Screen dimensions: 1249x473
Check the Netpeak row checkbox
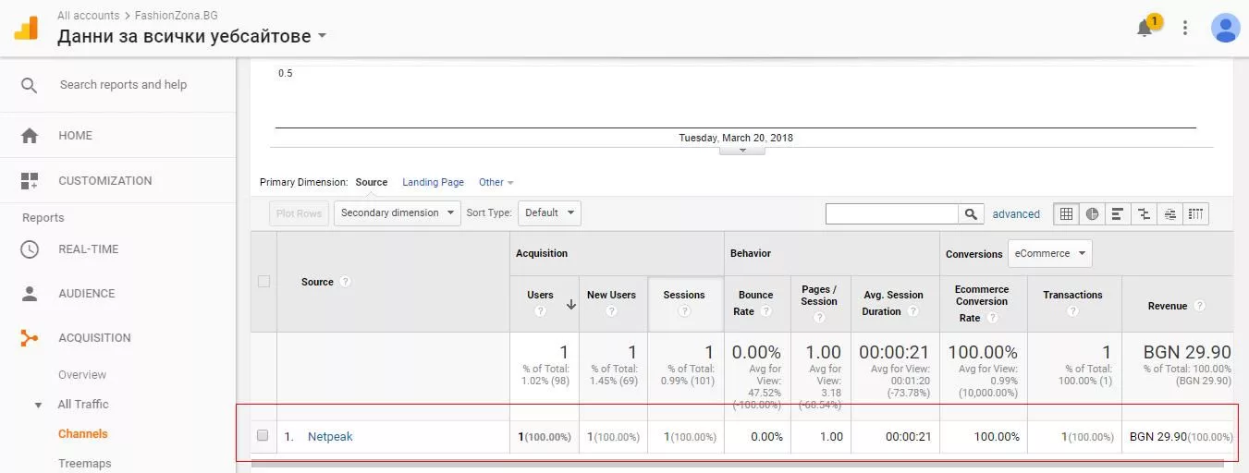[x=263, y=435]
